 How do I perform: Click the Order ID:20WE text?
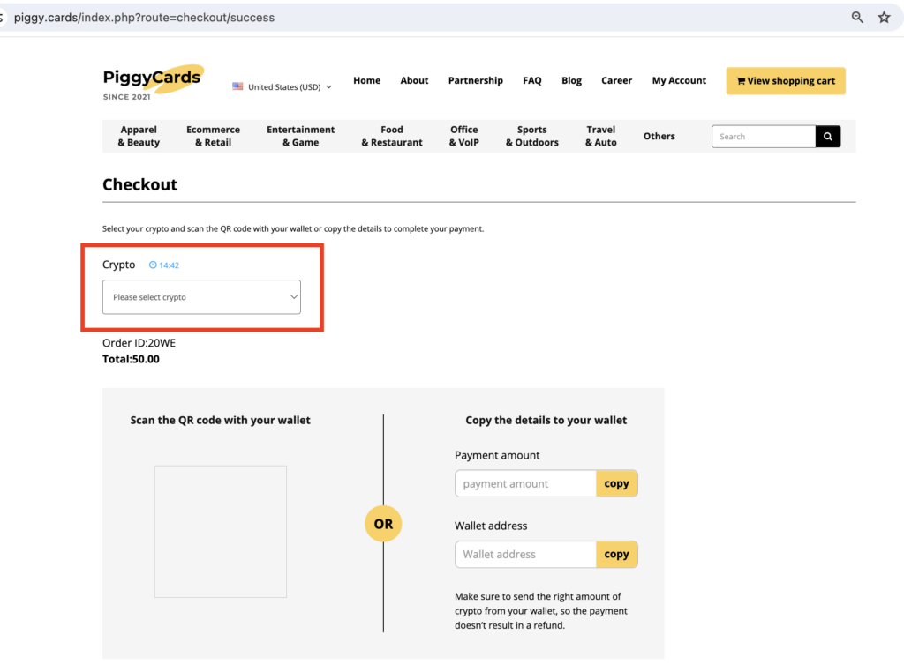pos(139,343)
